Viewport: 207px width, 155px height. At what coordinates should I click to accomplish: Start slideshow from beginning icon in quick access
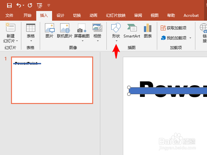point(39,5)
